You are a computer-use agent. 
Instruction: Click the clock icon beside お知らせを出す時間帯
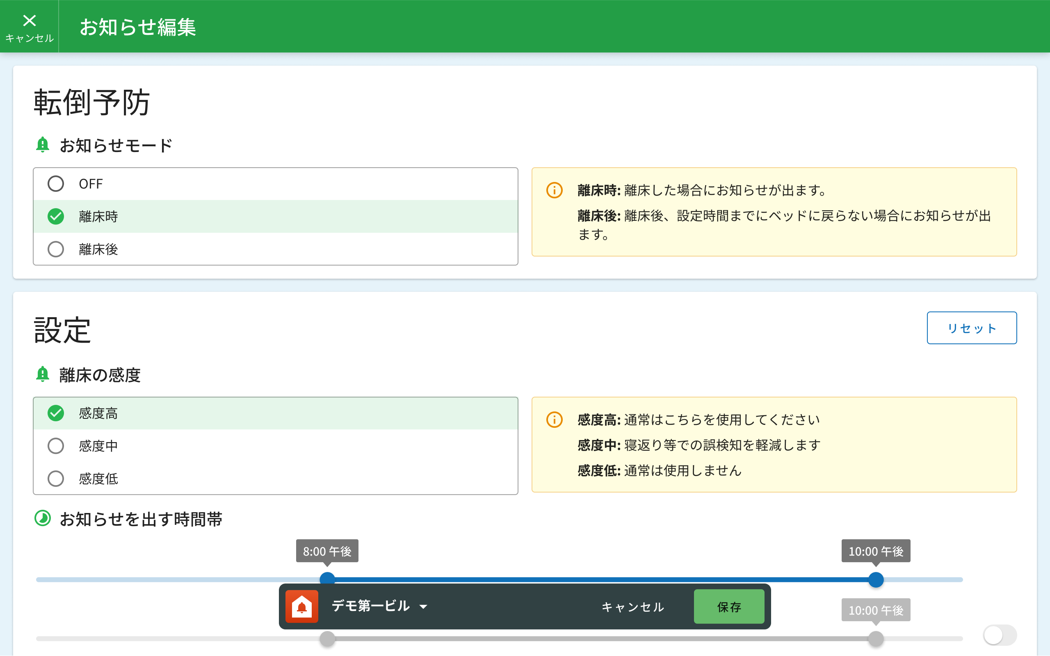pyautogui.click(x=43, y=518)
